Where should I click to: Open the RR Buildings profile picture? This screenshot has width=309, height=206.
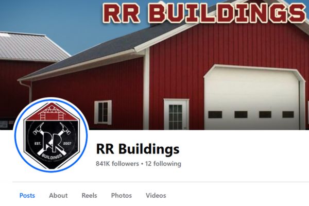pyautogui.click(x=51, y=135)
